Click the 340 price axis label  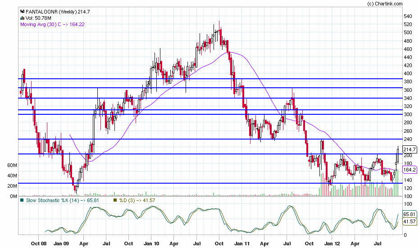coord(408,98)
